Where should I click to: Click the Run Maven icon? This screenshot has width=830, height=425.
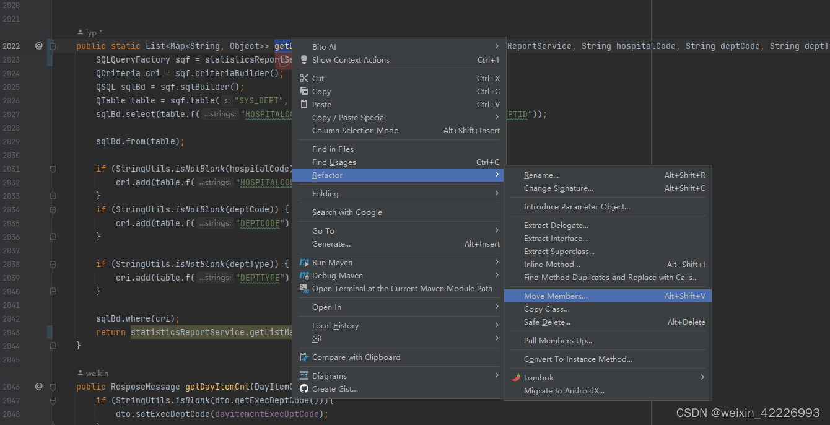pyautogui.click(x=304, y=263)
